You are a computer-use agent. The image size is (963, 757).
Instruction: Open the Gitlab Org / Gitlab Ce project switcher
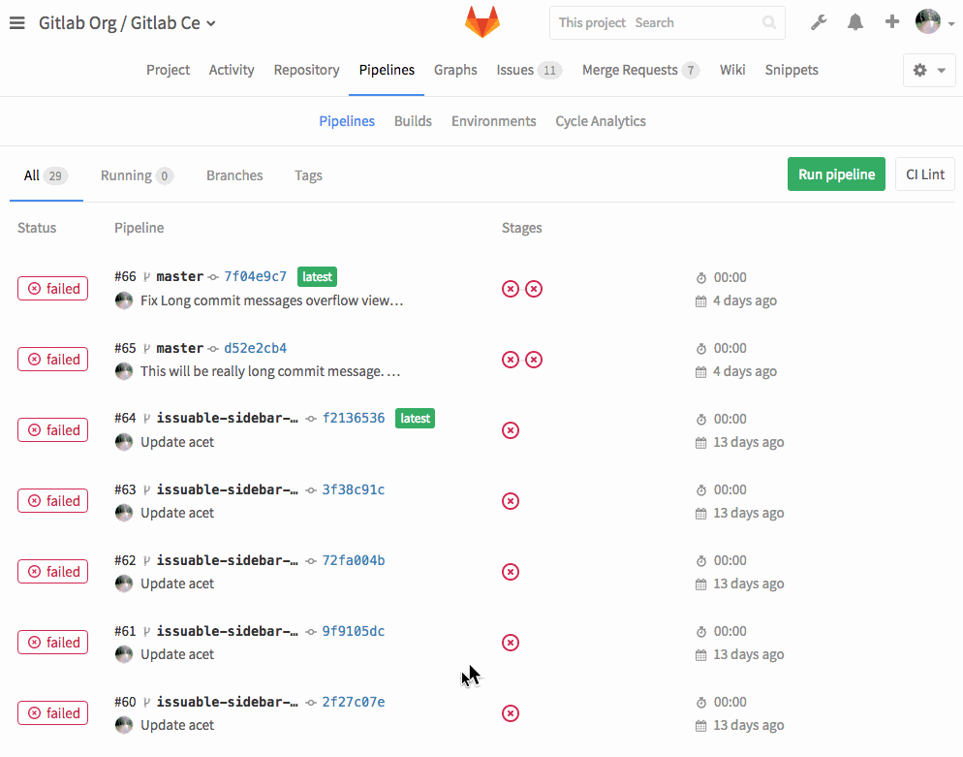[126, 21]
